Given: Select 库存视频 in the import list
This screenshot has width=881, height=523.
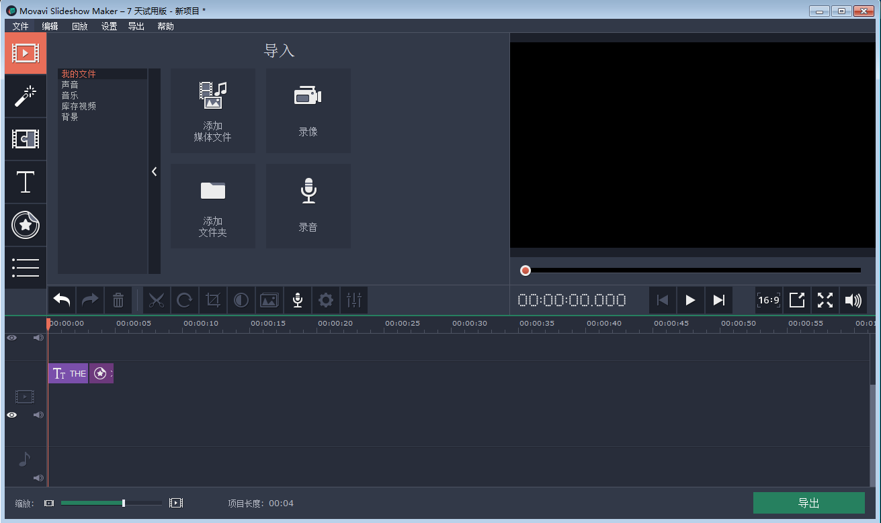Looking at the screenshot, I should pyautogui.click(x=103, y=106).
